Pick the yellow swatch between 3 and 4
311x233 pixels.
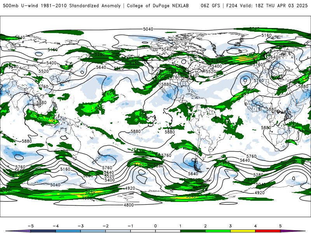tap(243, 231)
